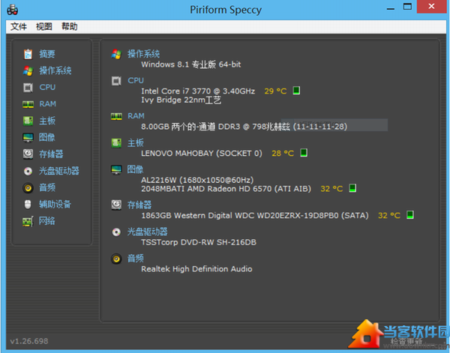450x353 pixels.
Task: Click Windows 8.1 专业版 64-bit text
Action: [190, 64]
